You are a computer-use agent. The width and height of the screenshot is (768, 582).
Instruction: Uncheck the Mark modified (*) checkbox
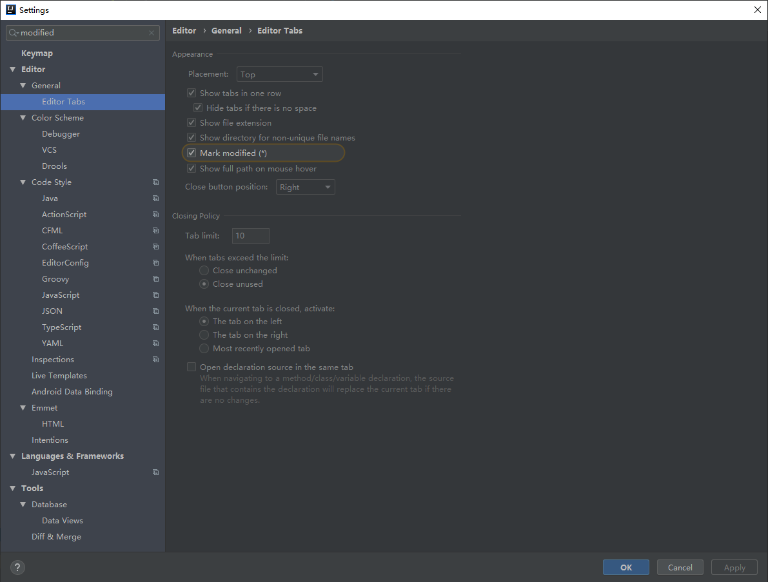click(192, 153)
